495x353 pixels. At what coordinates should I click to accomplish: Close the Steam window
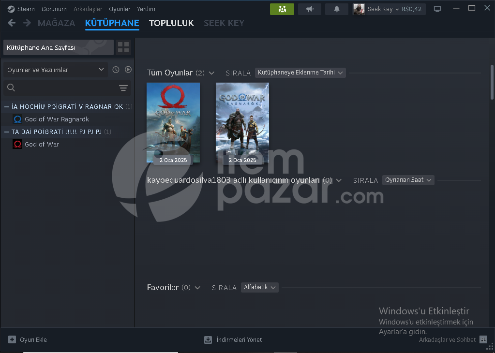(x=487, y=8)
